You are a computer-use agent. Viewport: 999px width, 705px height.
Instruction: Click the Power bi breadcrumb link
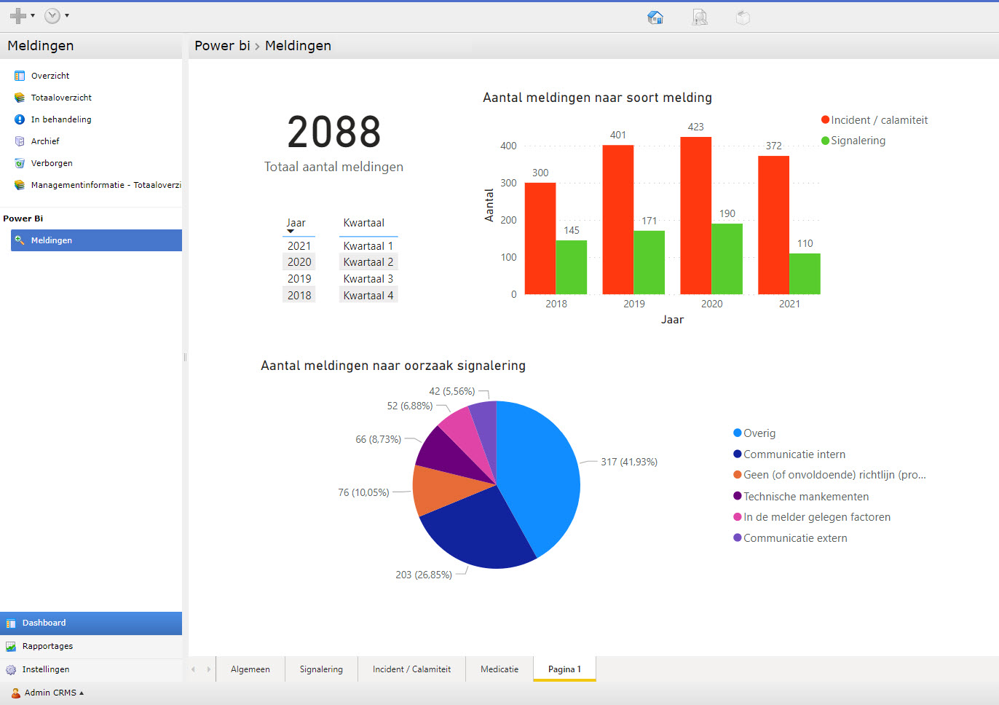point(222,45)
